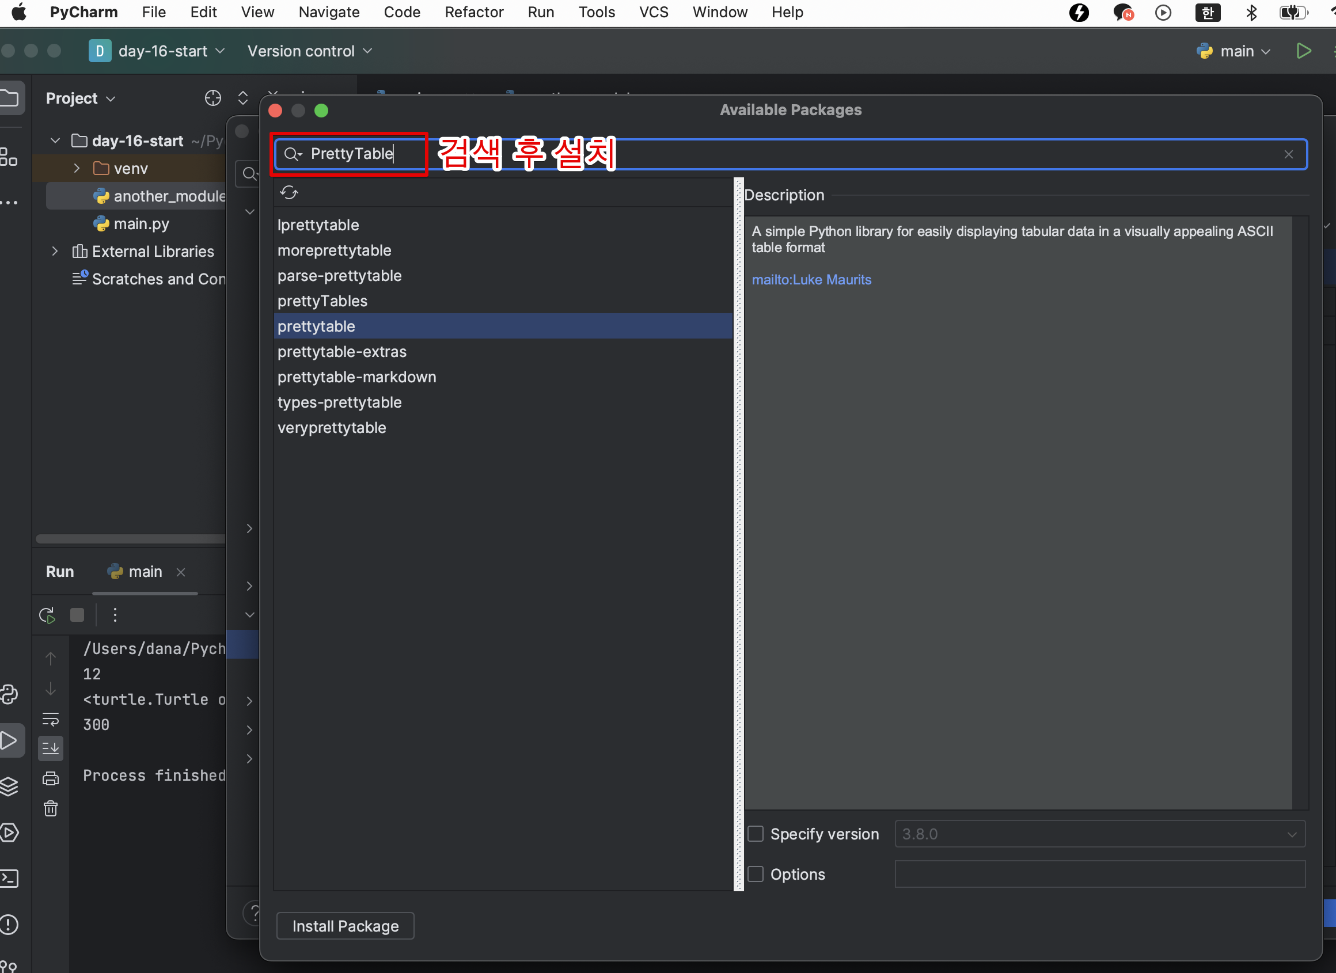The width and height of the screenshot is (1336, 973).
Task: Open the Project view dropdown
Action: pyautogui.click(x=81, y=98)
